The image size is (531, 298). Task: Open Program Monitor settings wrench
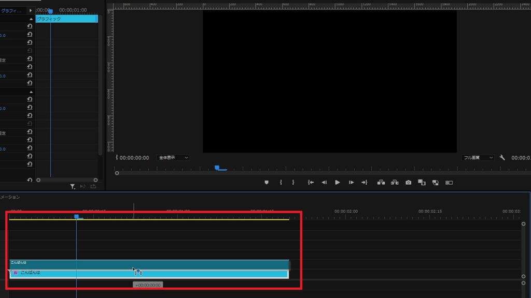(x=502, y=157)
